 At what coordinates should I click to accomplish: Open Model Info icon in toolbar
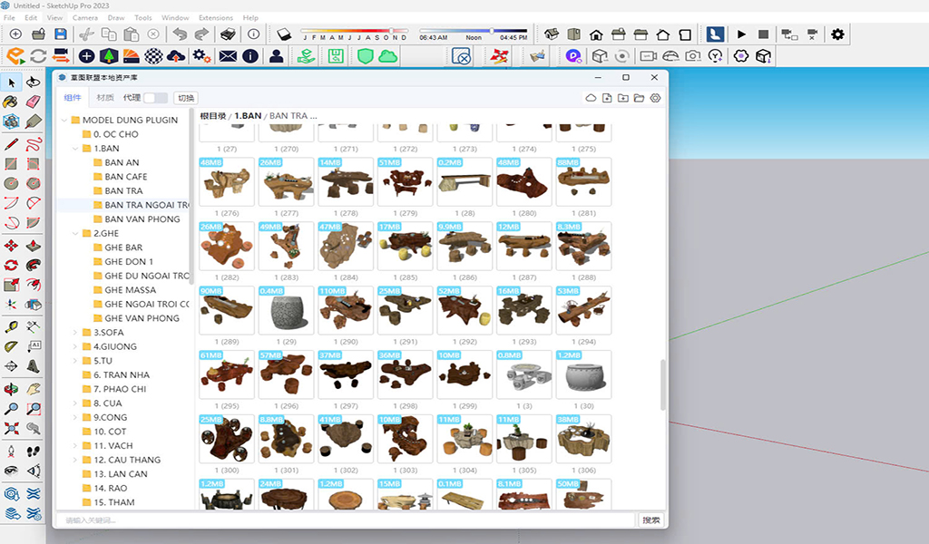[x=254, y=34]
